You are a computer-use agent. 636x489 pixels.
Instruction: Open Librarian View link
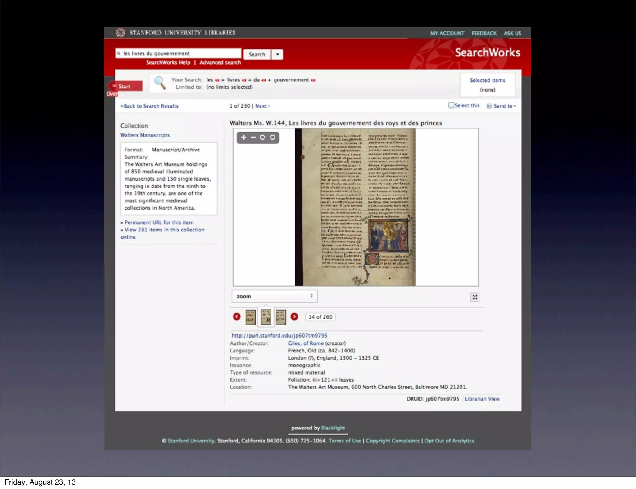[x=482, y=399]
